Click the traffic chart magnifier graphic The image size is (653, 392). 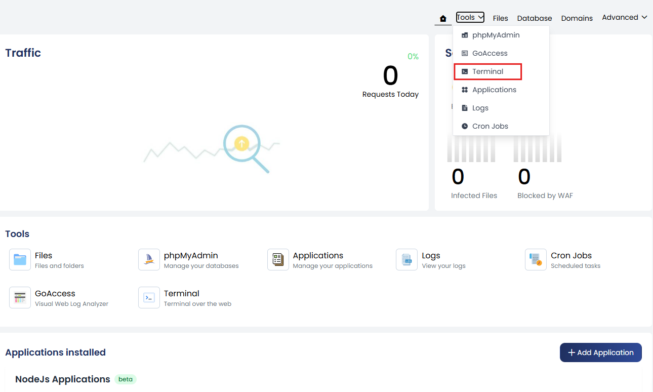pos(246,148)
